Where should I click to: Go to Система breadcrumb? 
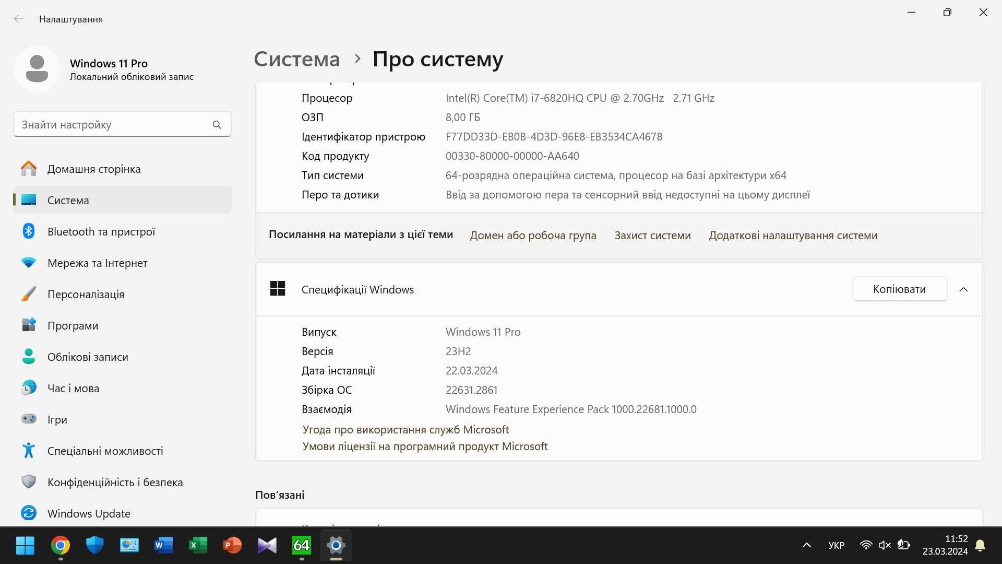point(296,59)
